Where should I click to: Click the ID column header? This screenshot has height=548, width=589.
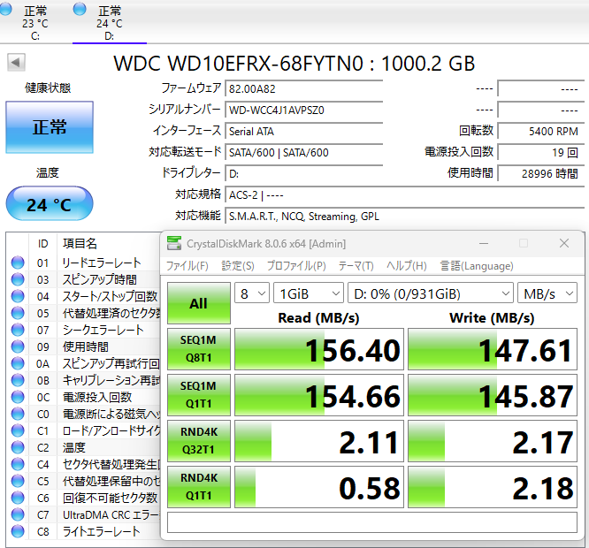click(42, 244)
